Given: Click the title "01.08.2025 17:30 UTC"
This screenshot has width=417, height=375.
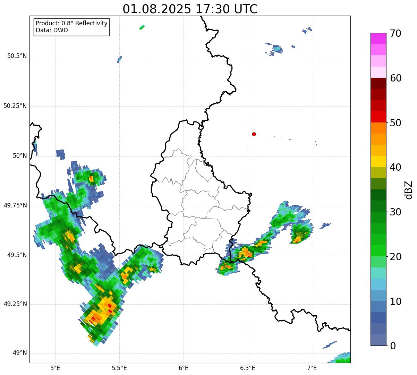Looking at the screenshot, I should click(x=190, y=9).
